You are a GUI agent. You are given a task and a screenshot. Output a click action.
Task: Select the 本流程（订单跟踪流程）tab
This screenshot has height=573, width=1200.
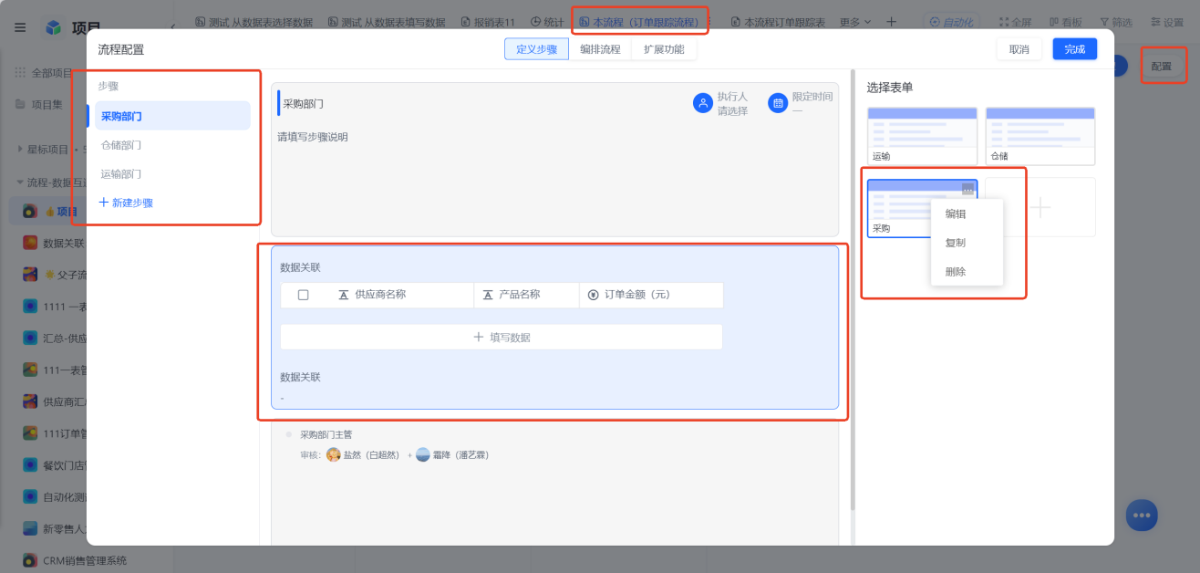click(x=639, y=21)
